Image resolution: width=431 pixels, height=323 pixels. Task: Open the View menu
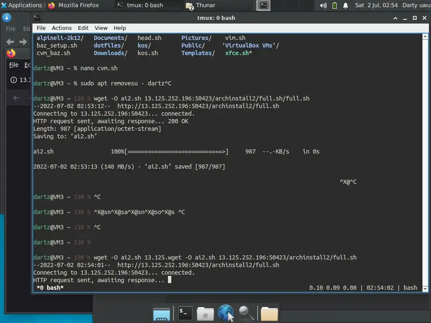[x=101, y=28]
